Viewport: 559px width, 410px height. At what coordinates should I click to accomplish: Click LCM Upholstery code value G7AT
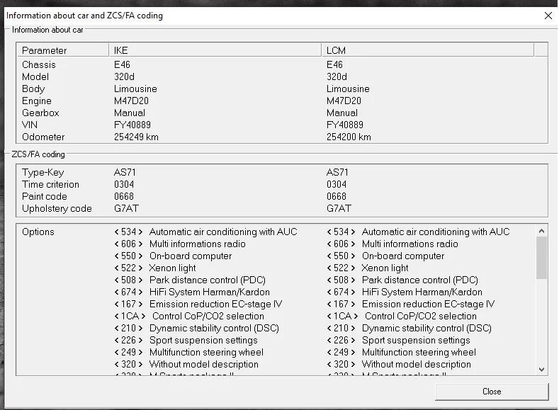coord(339,209)
